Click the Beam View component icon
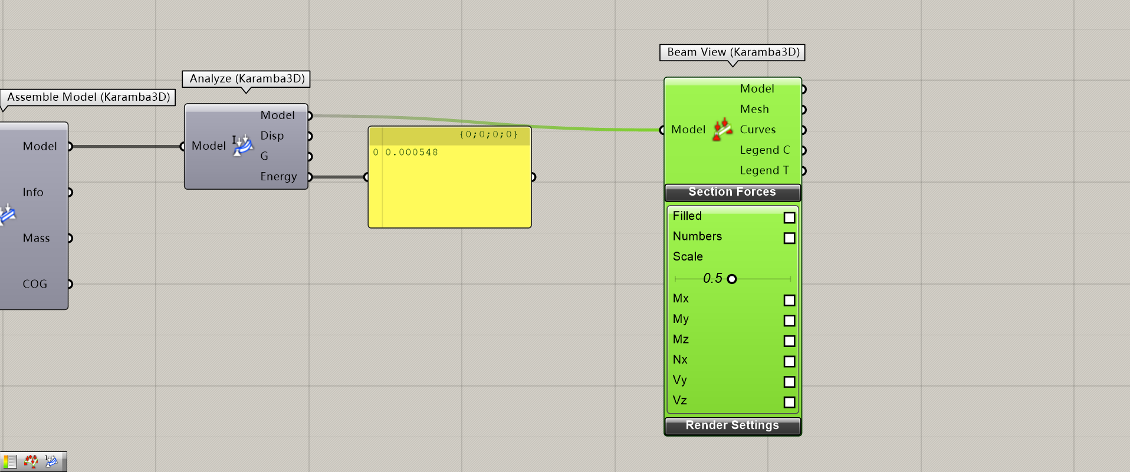 point(722,130)
